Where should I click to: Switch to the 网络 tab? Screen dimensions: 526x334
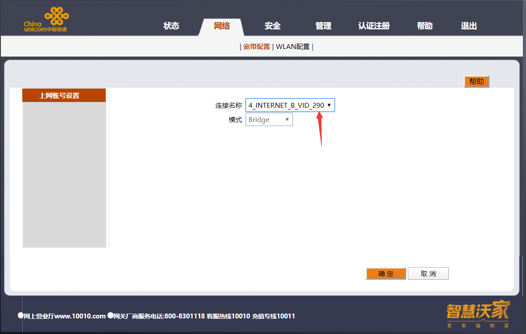(222, 26)
